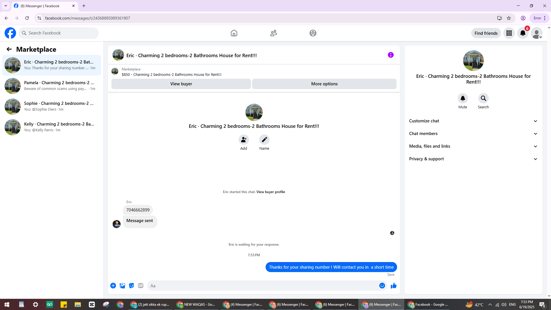Click the View buyer button
This screenshot has height=310, width=551.
pyautogui.click(x=181, y=84)
